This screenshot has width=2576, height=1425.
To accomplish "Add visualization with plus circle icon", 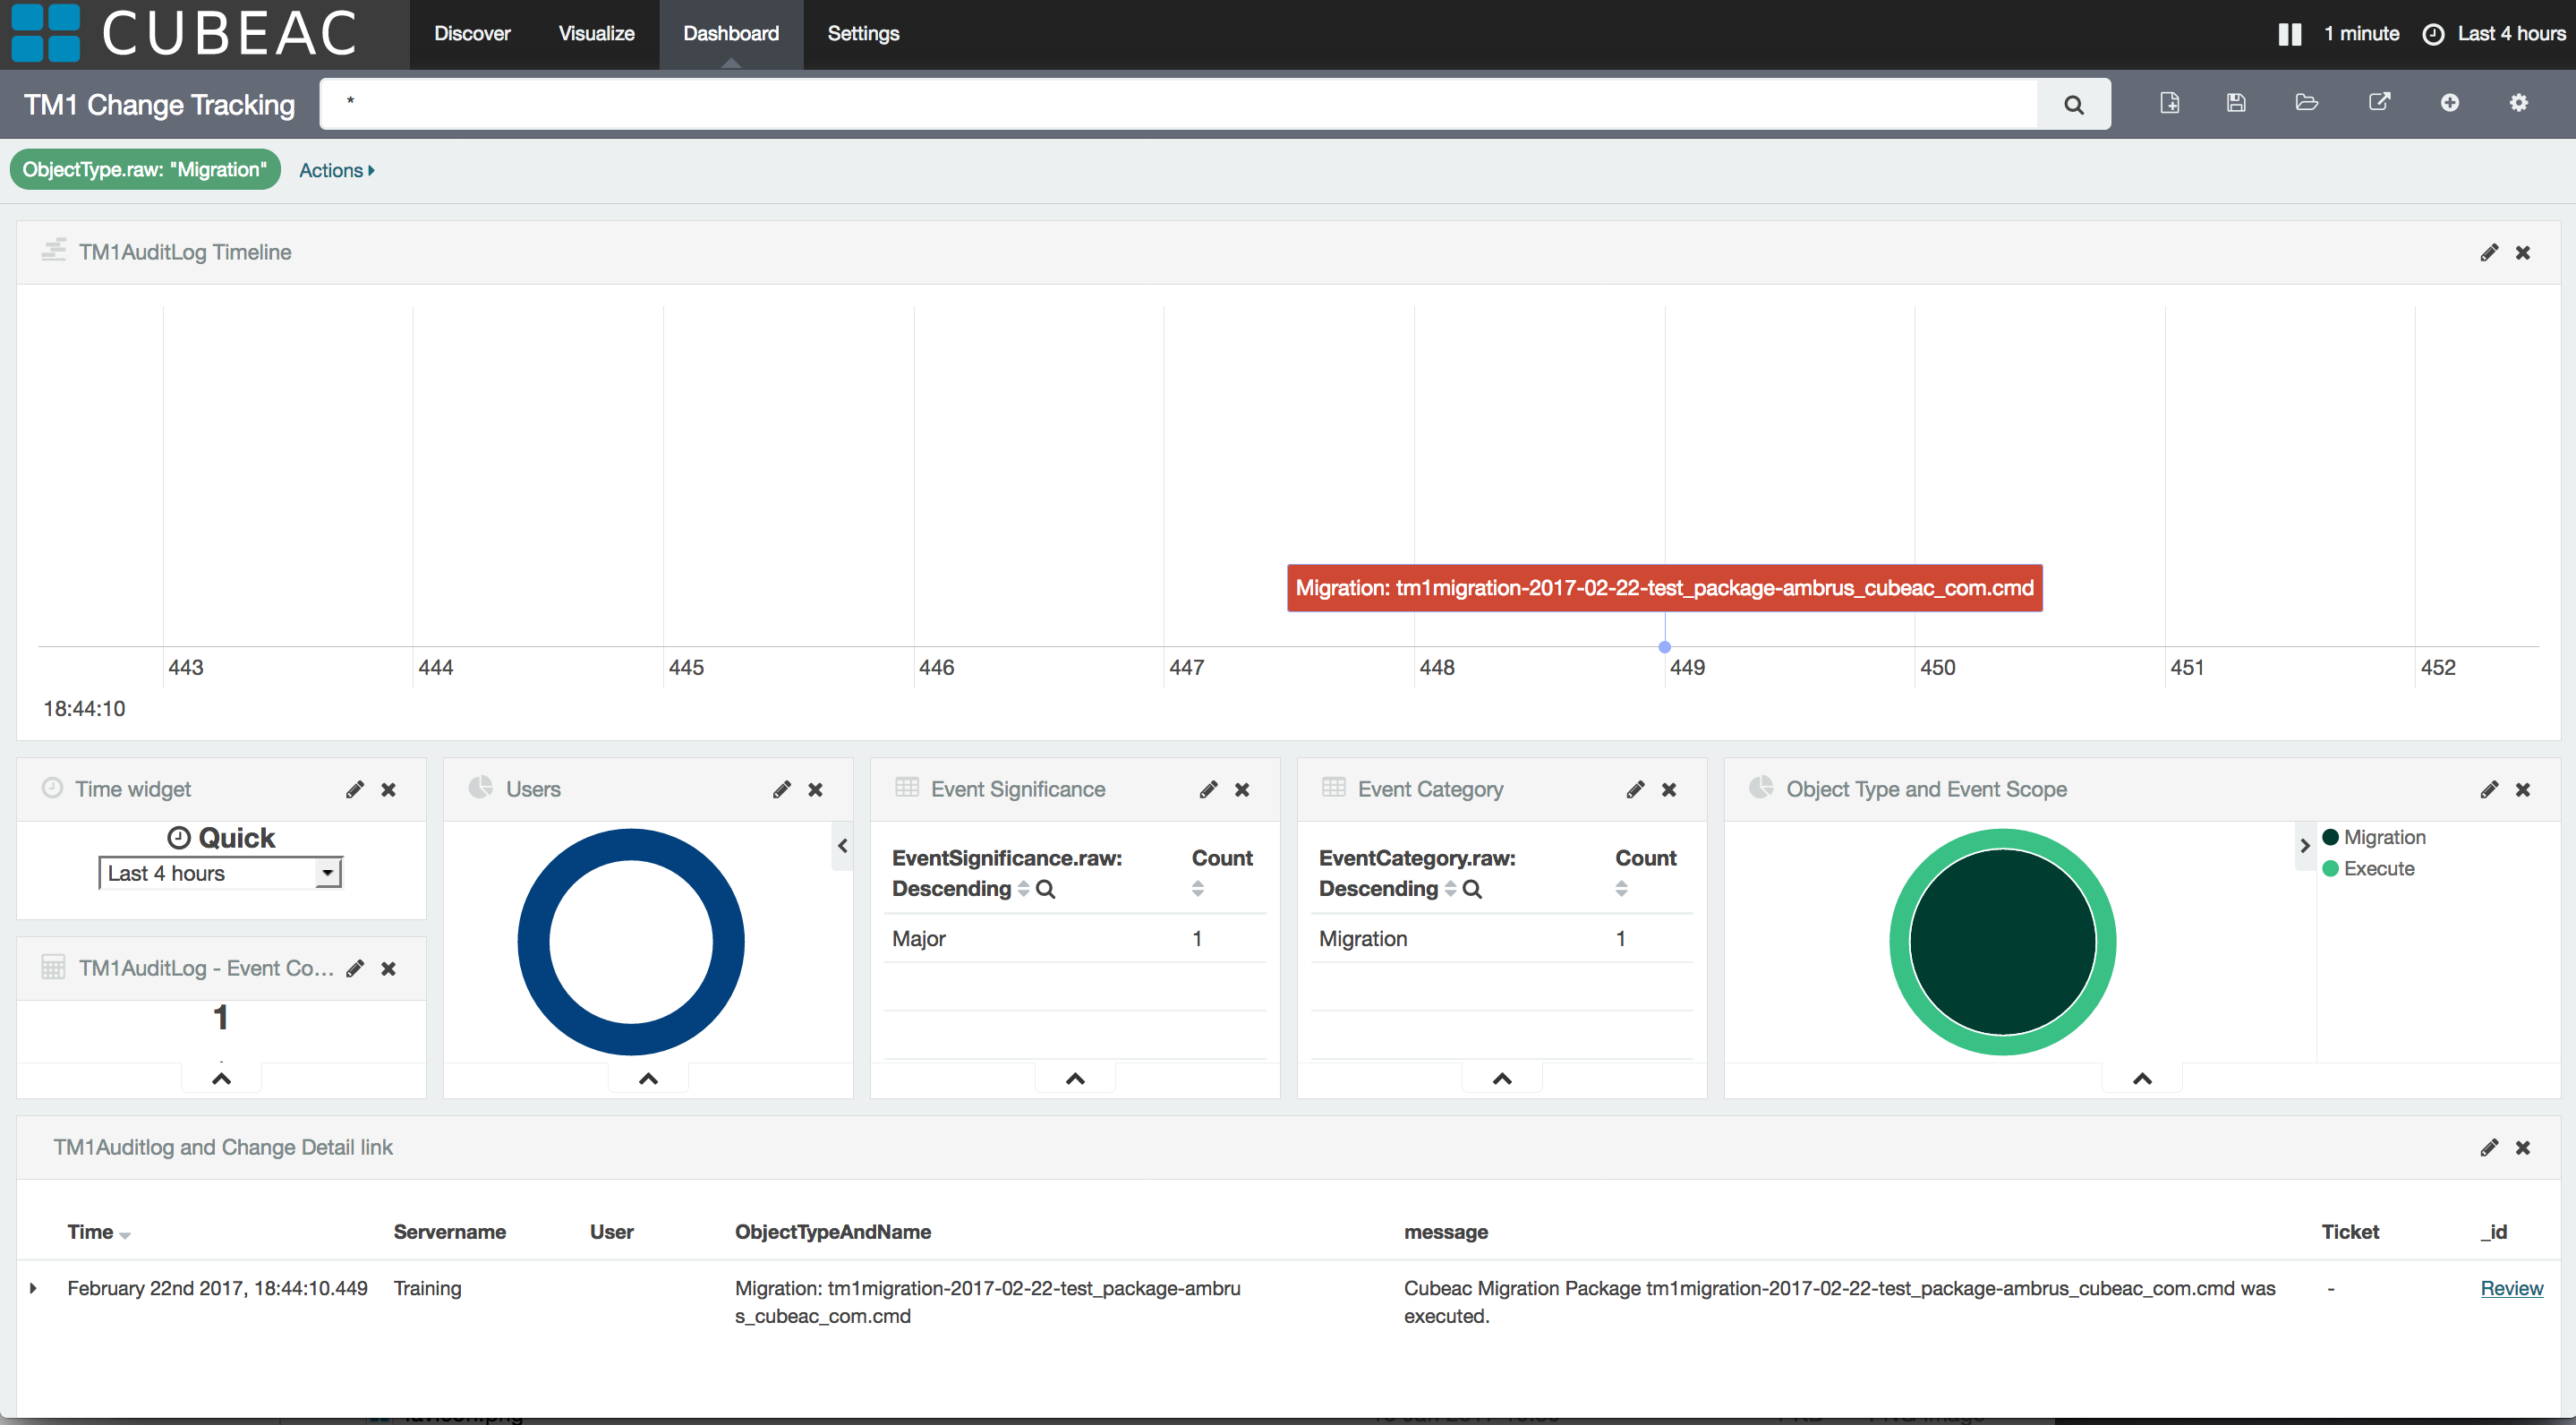I will coord(2449,103).
